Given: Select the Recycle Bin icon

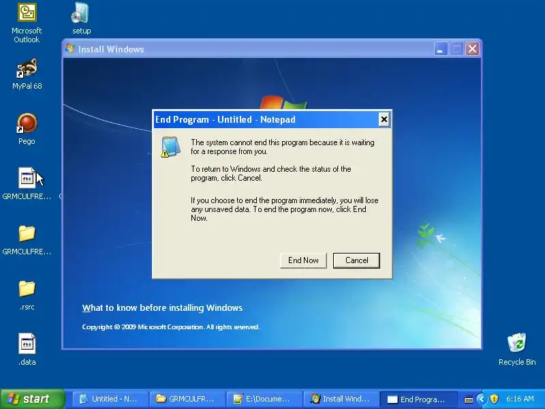Looking at the screenshot, I should [x=517, y=349].
